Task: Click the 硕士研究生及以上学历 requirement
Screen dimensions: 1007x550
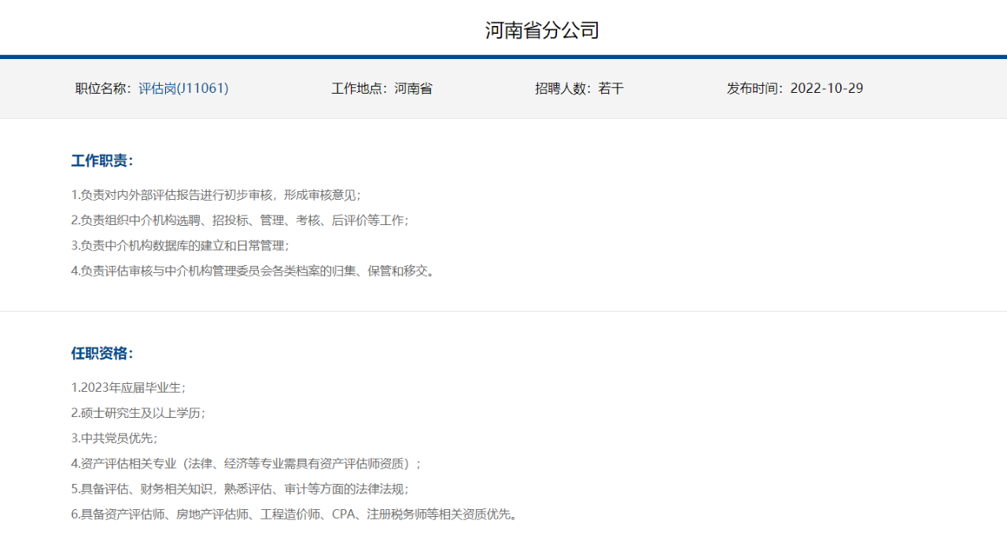Action: [x=138, y=412]
